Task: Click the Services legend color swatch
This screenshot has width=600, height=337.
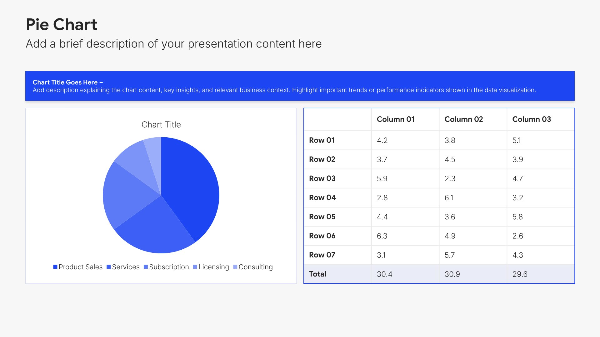Action: tap(109, 267)
